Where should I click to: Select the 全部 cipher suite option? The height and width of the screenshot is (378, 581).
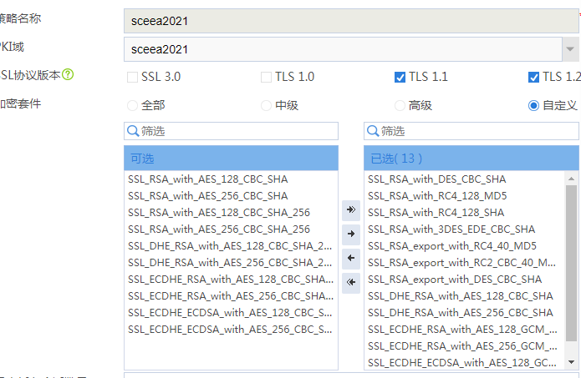pos(132,105)
